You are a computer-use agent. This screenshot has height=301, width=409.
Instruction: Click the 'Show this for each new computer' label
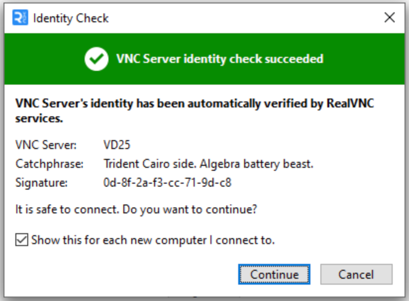point(153,240)
